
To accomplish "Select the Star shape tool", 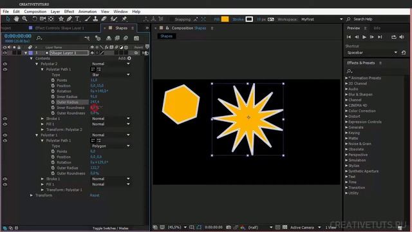I will click(61, 19).
